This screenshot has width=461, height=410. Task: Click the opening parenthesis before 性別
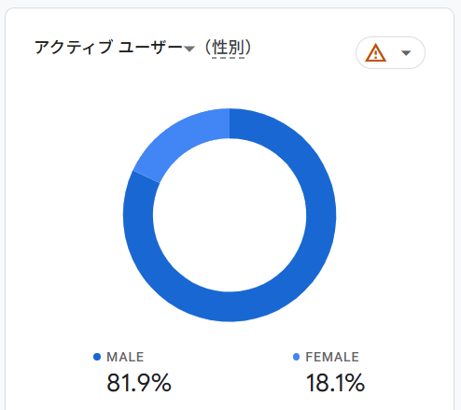207,48
